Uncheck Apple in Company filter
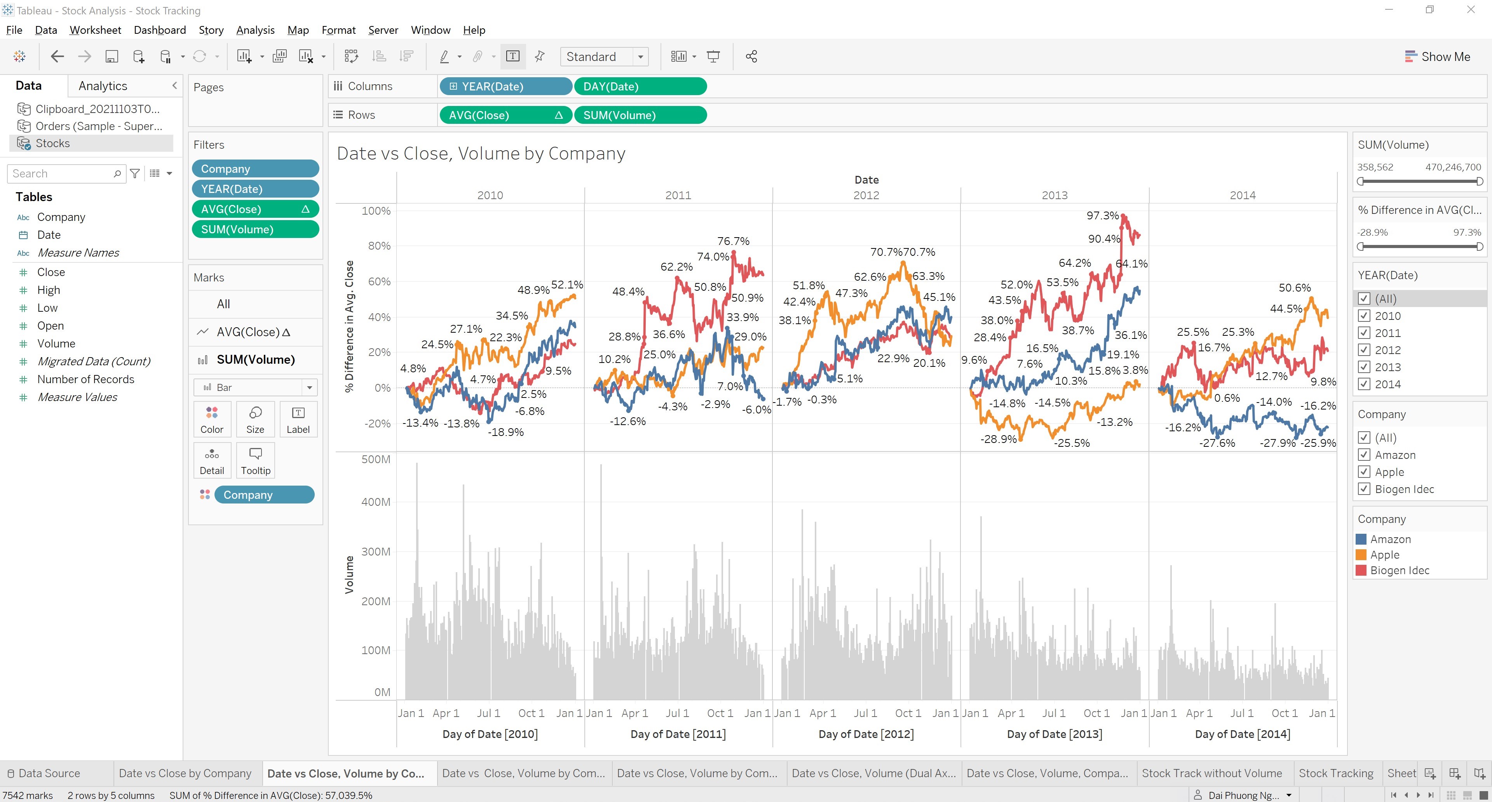Screen dimensions: 1492x802 pos(1364,472)
